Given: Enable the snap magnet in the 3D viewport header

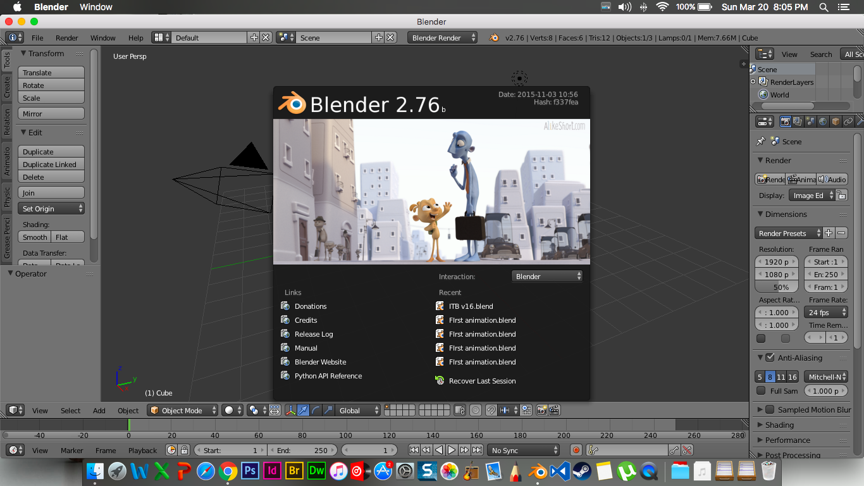Looking at the screenshot, I should coord(492,410).
